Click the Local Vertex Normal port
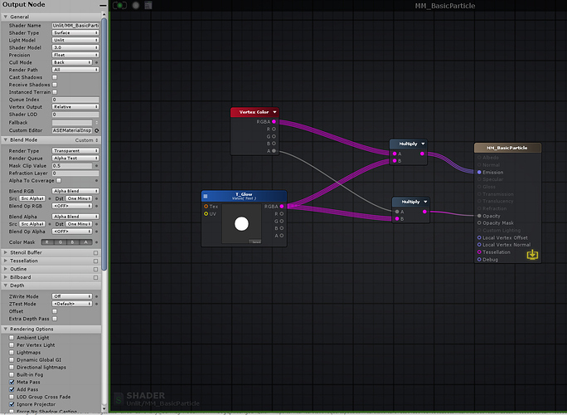567x415 pixels. (479, 245)
